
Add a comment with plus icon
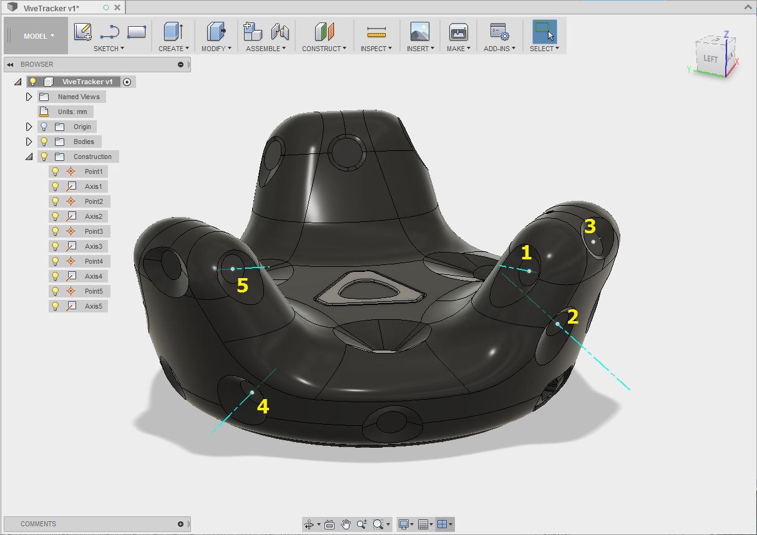[x=181, y=524]
